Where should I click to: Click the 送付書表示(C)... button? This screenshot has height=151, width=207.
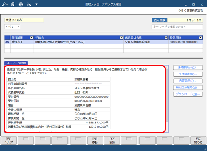(x=188, y=67)
